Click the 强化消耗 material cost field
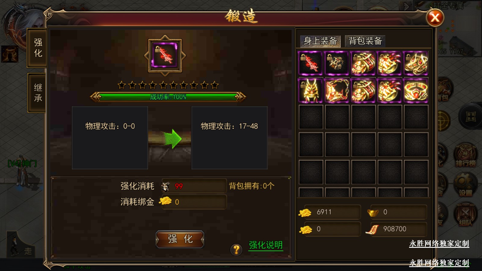This screenshot has height=271, width=482. coord(194,186)
